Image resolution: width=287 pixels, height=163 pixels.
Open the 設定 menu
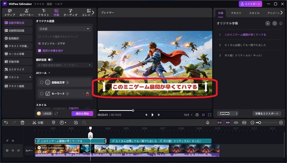[x=50, y=4]
